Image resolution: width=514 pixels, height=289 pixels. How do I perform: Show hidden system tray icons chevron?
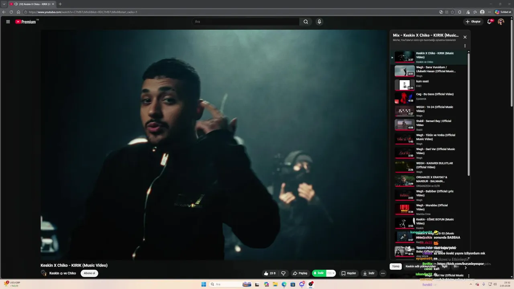click(471, 284)
